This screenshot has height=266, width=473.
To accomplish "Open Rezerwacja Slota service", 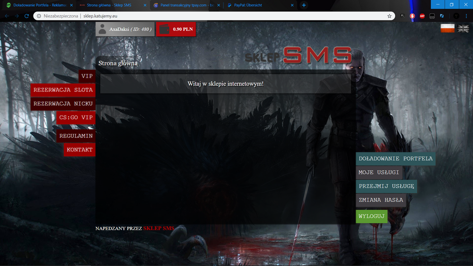I will point(63,90).
